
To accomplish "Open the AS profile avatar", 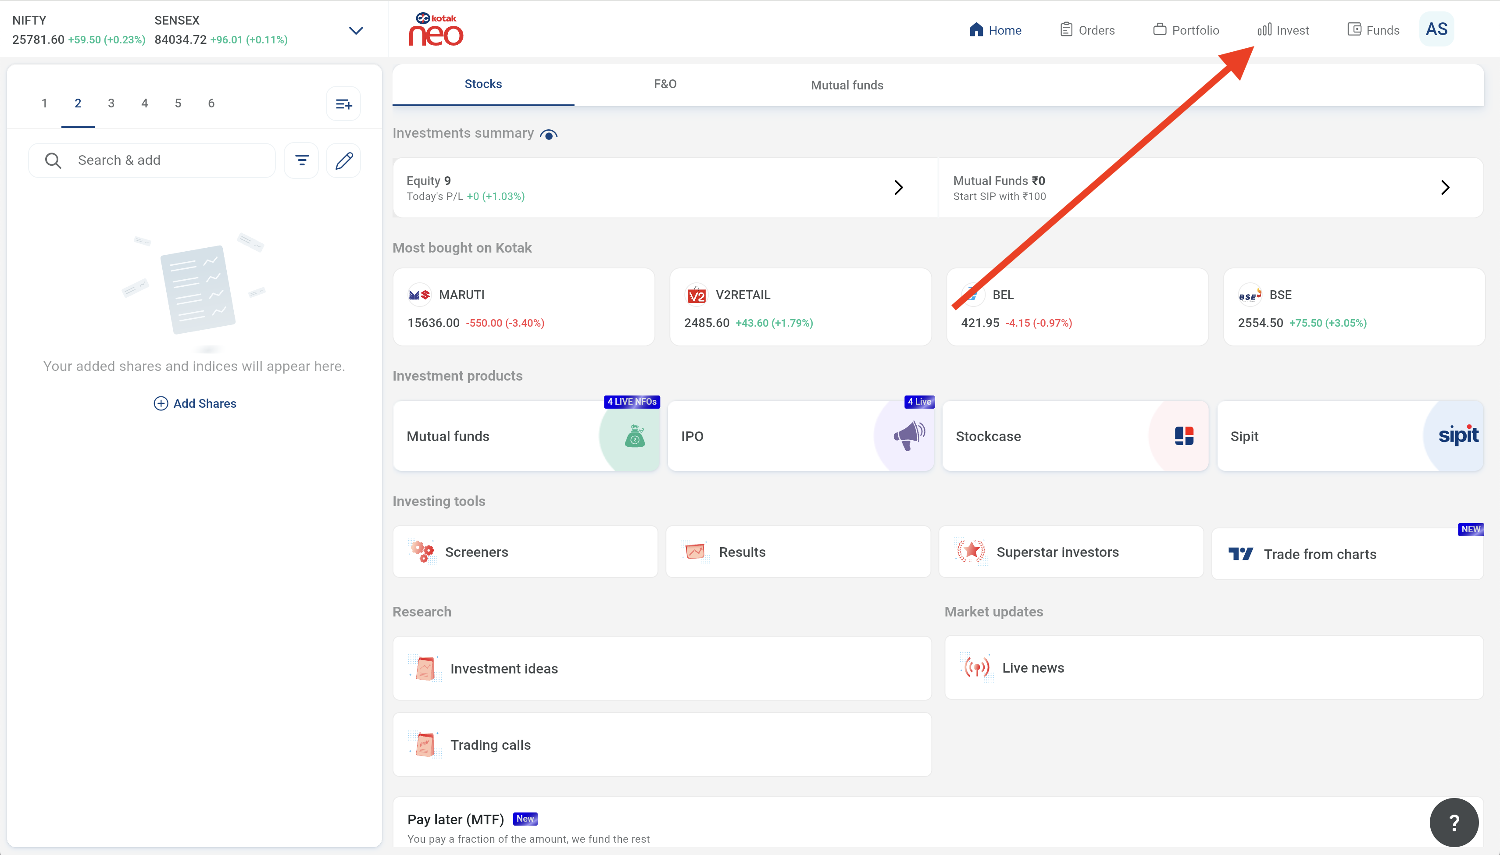I will [1436, 29].
